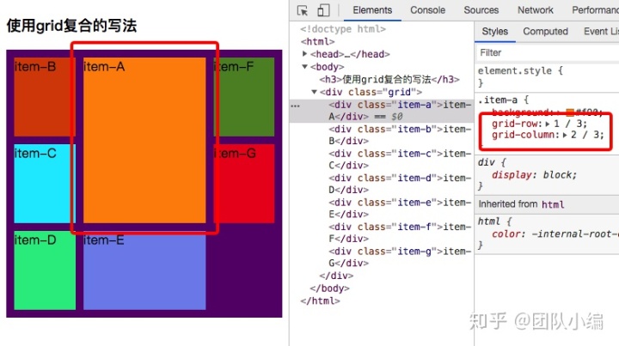Screen dimensions: 619x346
Task: Collapse the body element node
Action: [304, 67]
